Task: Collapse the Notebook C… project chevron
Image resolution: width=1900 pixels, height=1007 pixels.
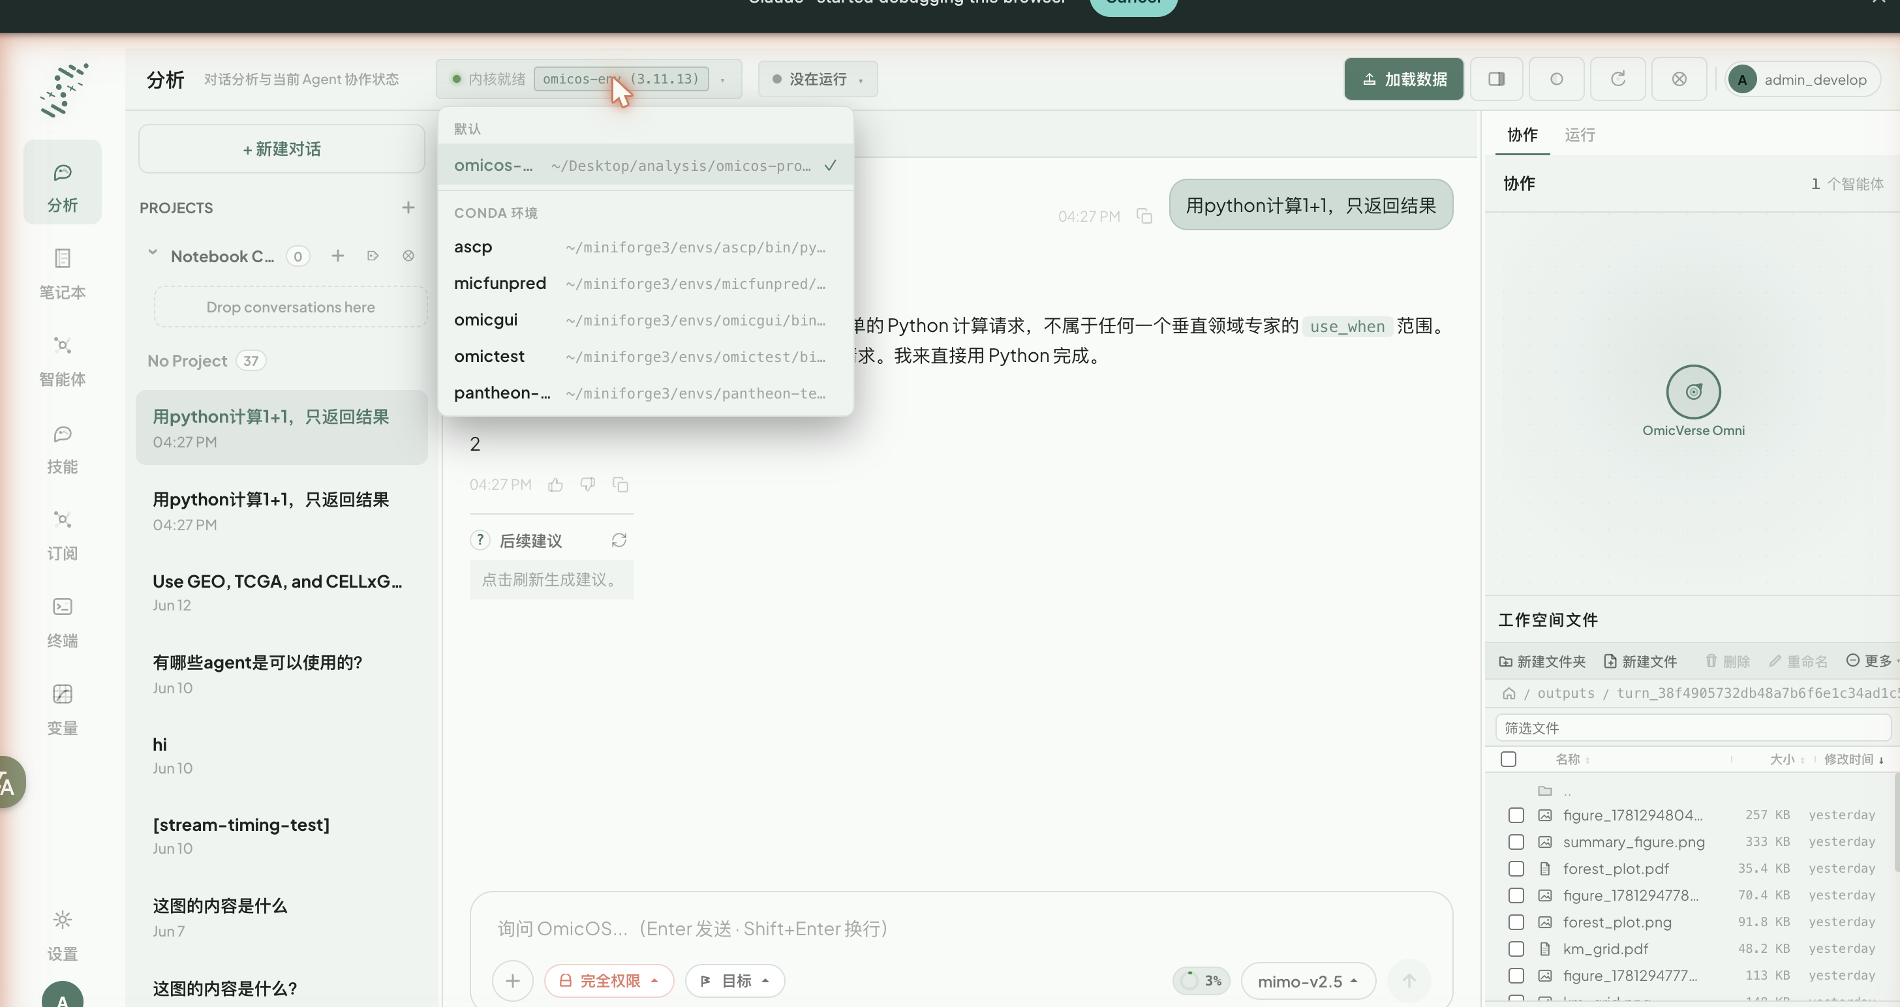Action: (153, 253)
